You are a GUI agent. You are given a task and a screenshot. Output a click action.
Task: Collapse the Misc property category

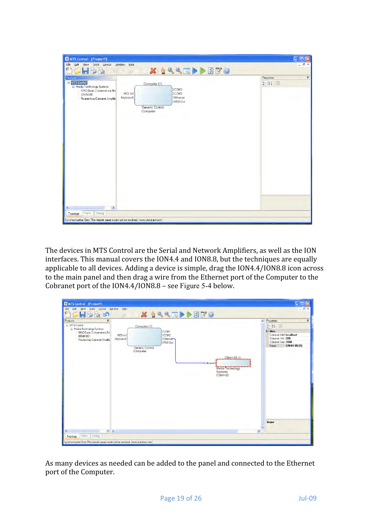pos(267,331)
